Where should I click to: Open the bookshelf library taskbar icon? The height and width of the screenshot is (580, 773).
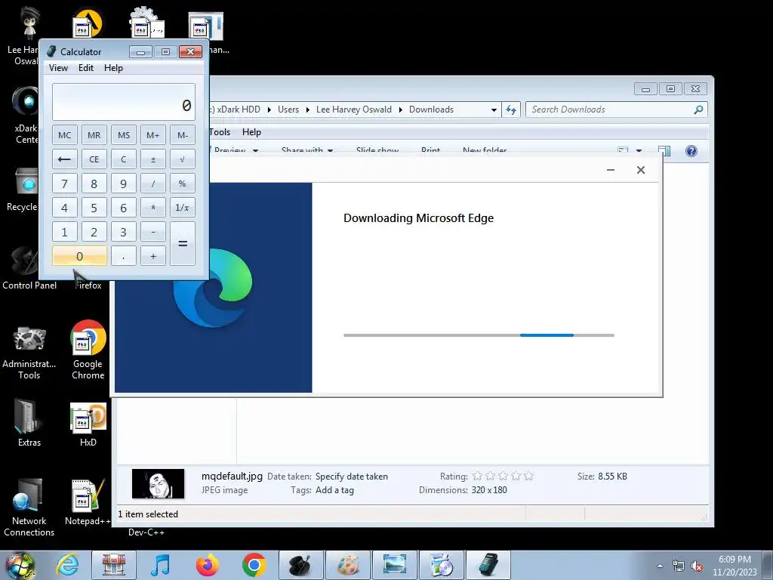(114, 565)
